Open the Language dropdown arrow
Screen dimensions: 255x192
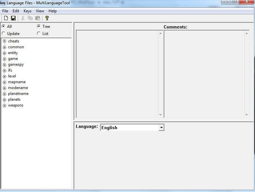[x=161, y=128]
